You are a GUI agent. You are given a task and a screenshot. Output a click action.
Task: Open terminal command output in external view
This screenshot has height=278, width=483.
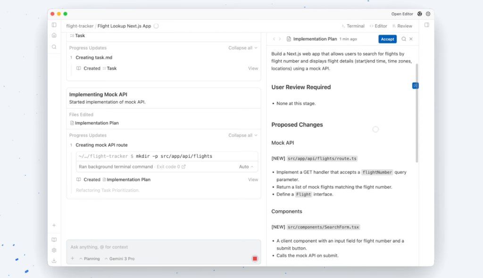pyautogui.click(x=183, y=167)
